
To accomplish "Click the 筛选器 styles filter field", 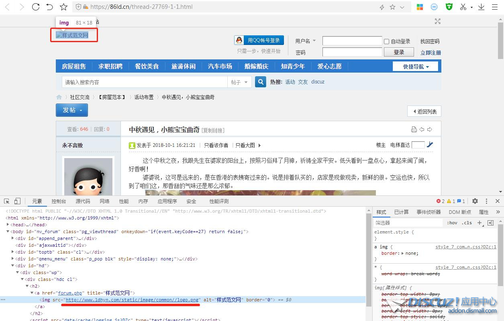I will (x=408, y=223).
